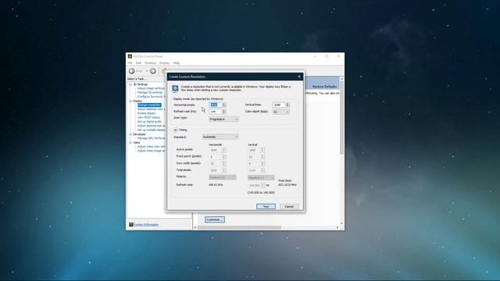This screenshot has height=281, width=500.
Task: Open the Help menu
Action: 177,63
